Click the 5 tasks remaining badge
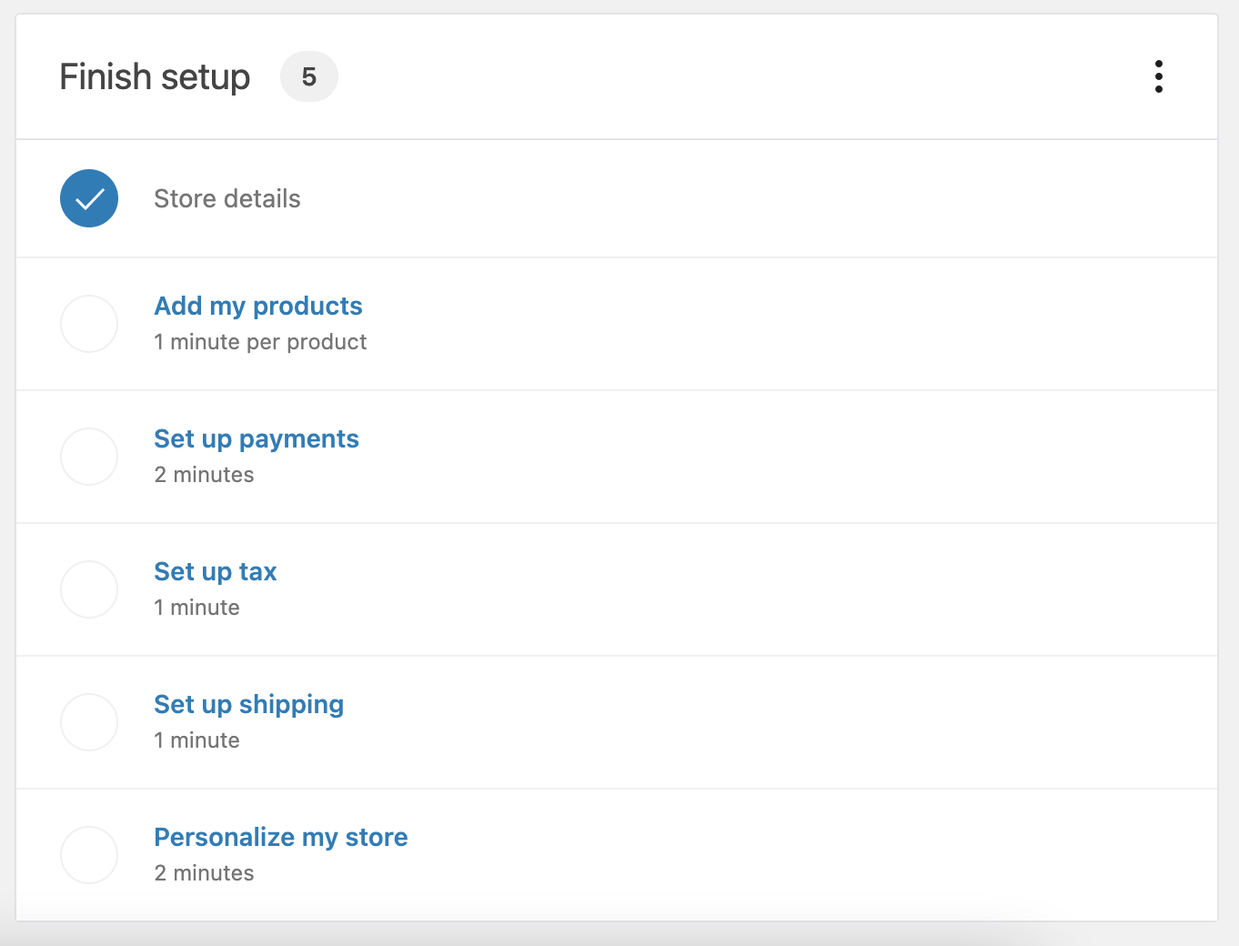The height and width of the screenshot is (946, 1239). (x=309, y=76)
